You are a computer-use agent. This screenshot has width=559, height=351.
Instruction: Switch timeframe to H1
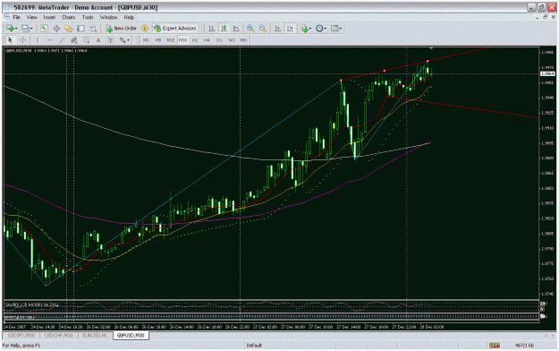195,40
